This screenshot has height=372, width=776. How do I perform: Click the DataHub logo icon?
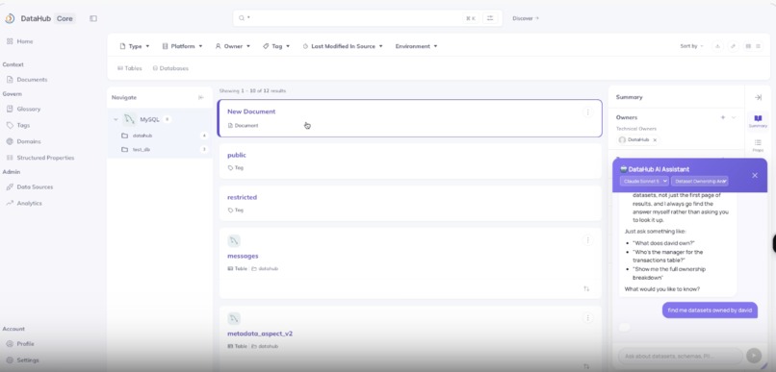pos(10,19)
